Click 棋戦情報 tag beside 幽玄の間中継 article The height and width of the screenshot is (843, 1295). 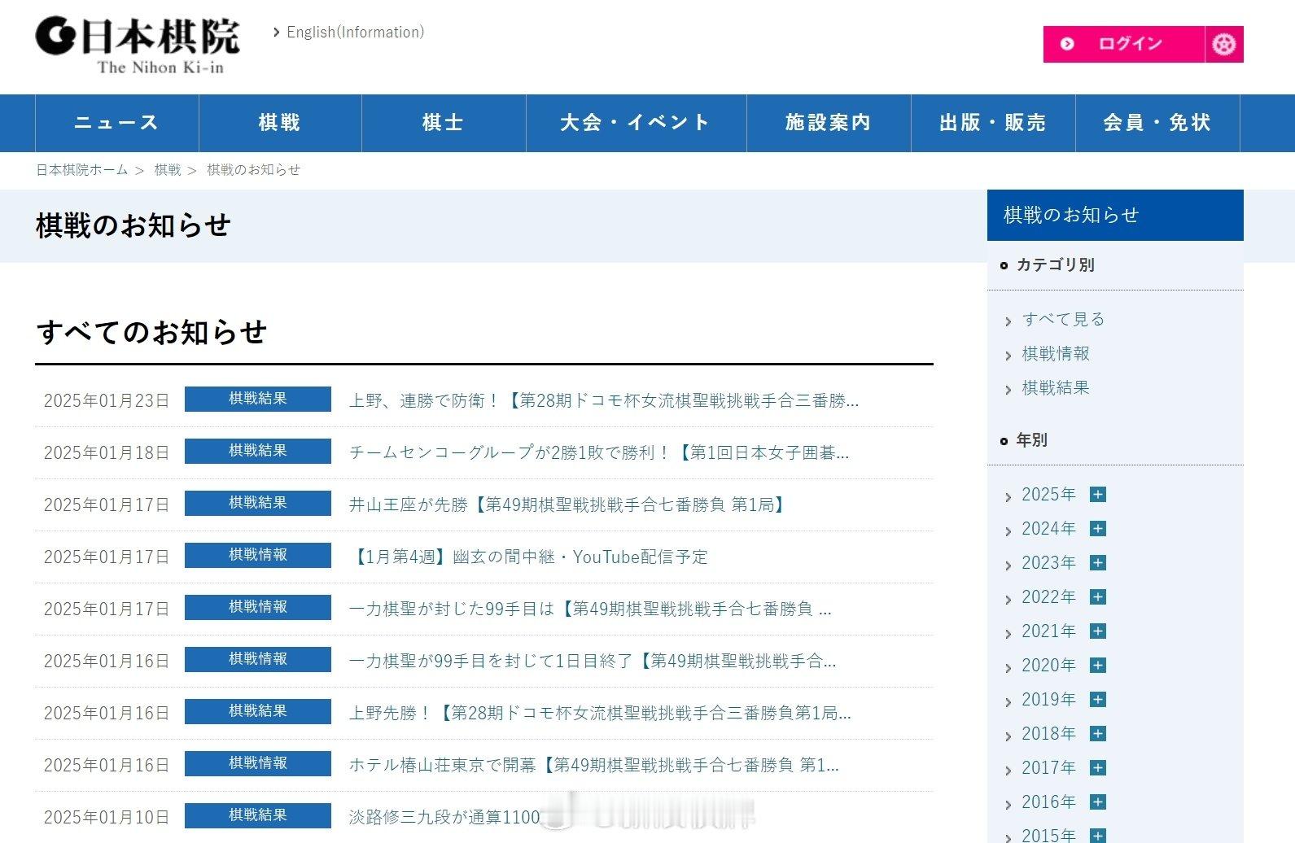pyautogui.click(x=258, y=555)
